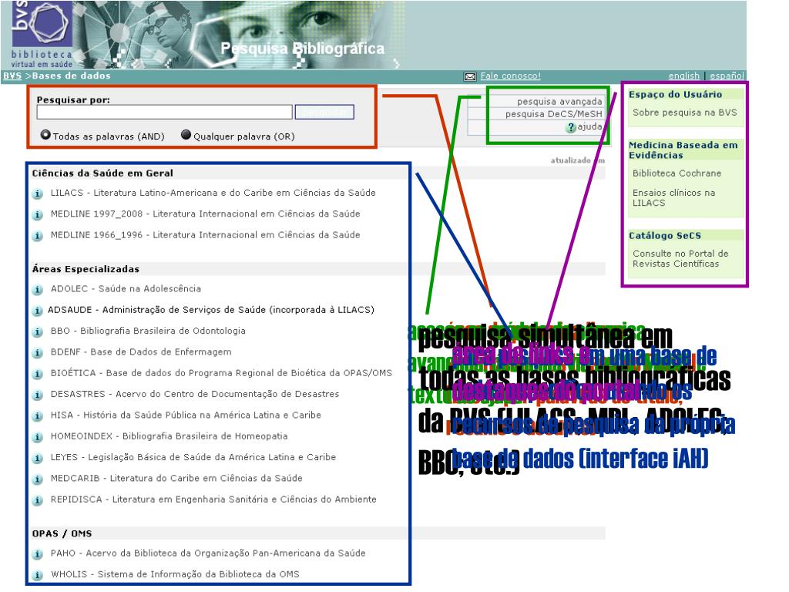789x592 pixels.
Task: Click the Pesquisar por text field
Action: point(164,112)
